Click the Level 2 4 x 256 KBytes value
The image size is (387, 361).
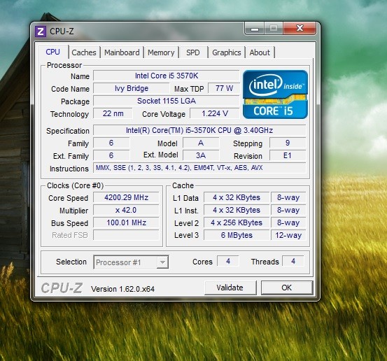[237, 222]
